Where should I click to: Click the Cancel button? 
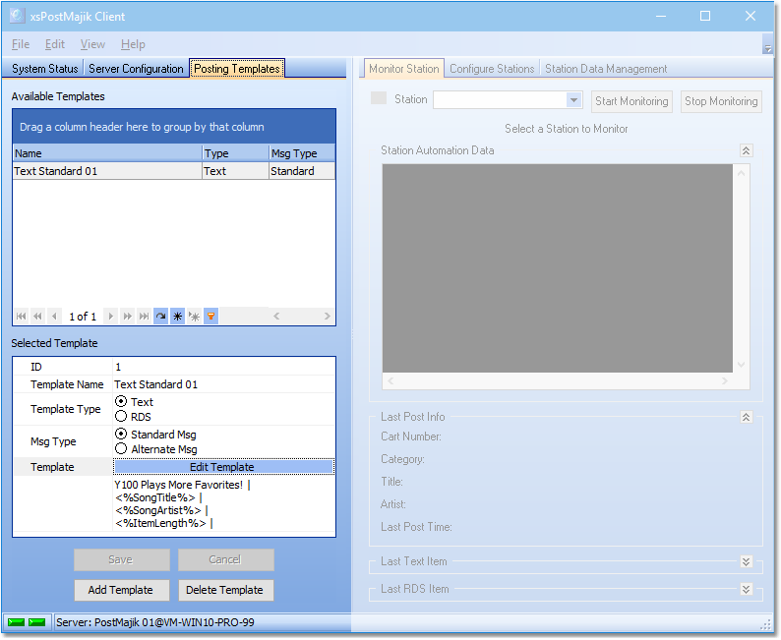pyautogui.click(x=225, y=559)
